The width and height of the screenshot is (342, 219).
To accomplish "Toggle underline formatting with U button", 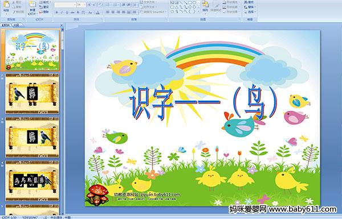I will tap(67, 13).
